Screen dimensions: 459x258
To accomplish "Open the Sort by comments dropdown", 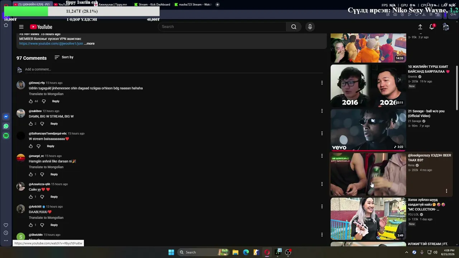I will tap(64, 57).
